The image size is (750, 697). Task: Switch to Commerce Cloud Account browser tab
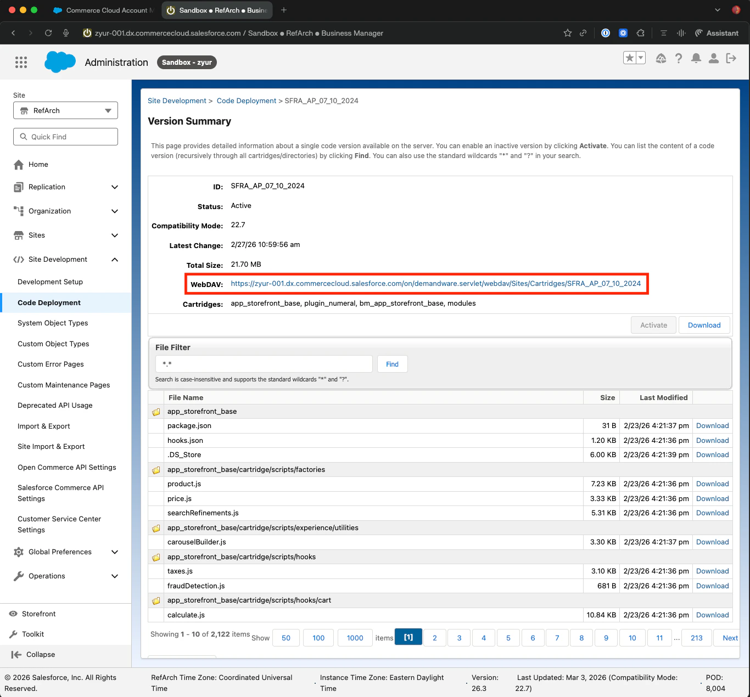click(103, 10)
